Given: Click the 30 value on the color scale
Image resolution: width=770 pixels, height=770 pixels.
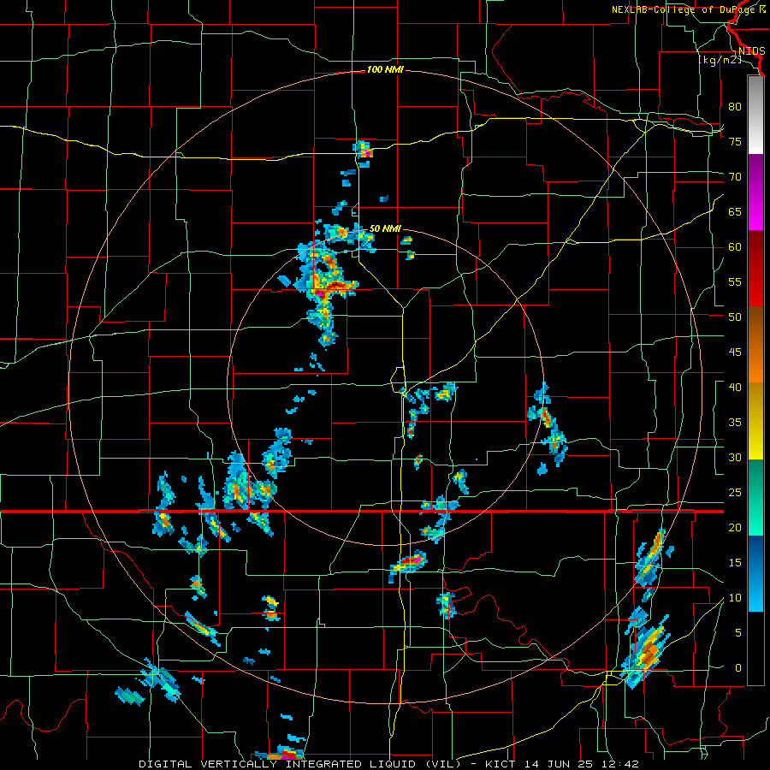Looking at the screenshot, I should pyautogui.click(x=735, y=458).
